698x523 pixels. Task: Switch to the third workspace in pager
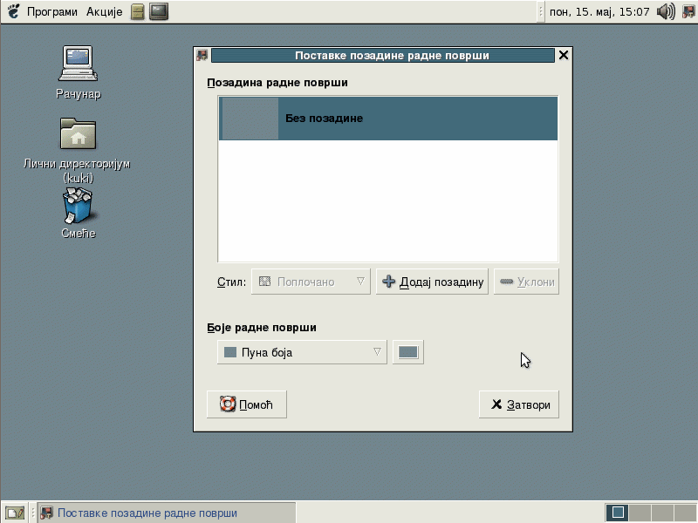(x=663, y=513)
